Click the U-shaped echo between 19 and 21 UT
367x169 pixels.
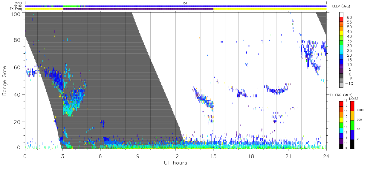point(276,89)
